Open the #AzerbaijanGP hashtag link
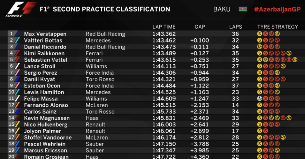 (278, 9)
